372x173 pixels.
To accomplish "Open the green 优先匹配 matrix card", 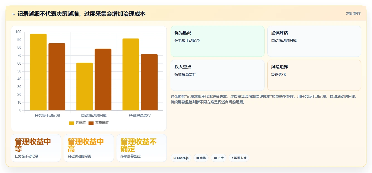I will pyautogui.click(x=217, y=41).
